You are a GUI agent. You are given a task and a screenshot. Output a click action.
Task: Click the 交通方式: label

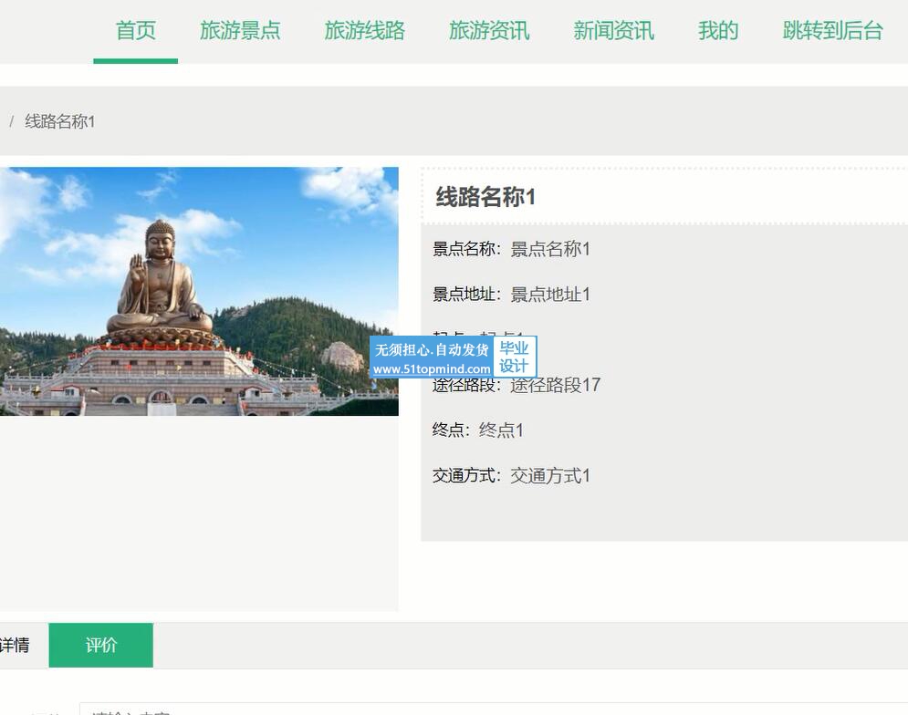coord(466,476)
